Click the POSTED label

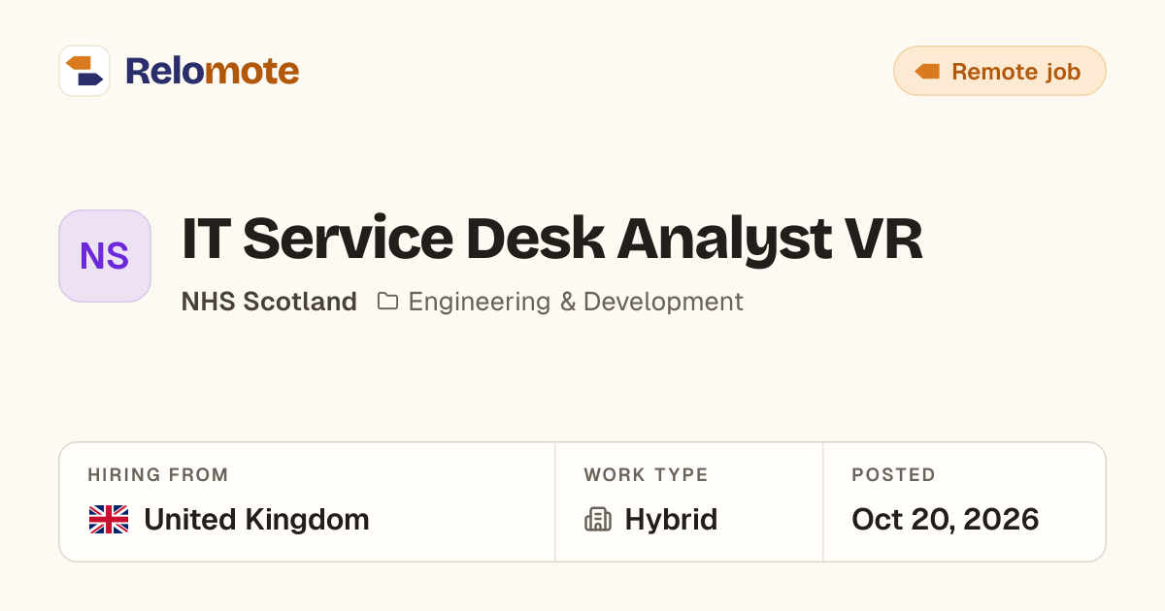(x=893, y=475)
